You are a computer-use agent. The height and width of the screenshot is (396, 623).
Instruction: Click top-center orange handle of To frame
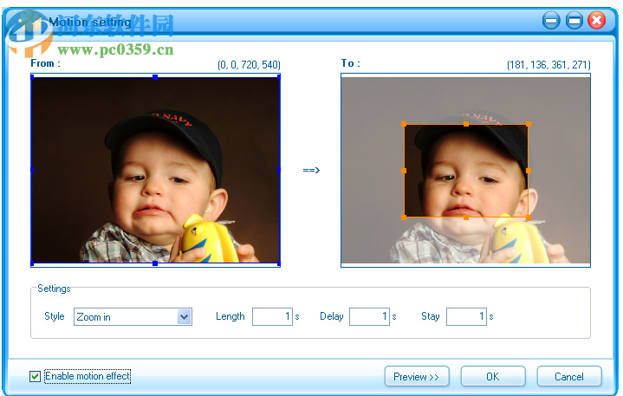466,124
